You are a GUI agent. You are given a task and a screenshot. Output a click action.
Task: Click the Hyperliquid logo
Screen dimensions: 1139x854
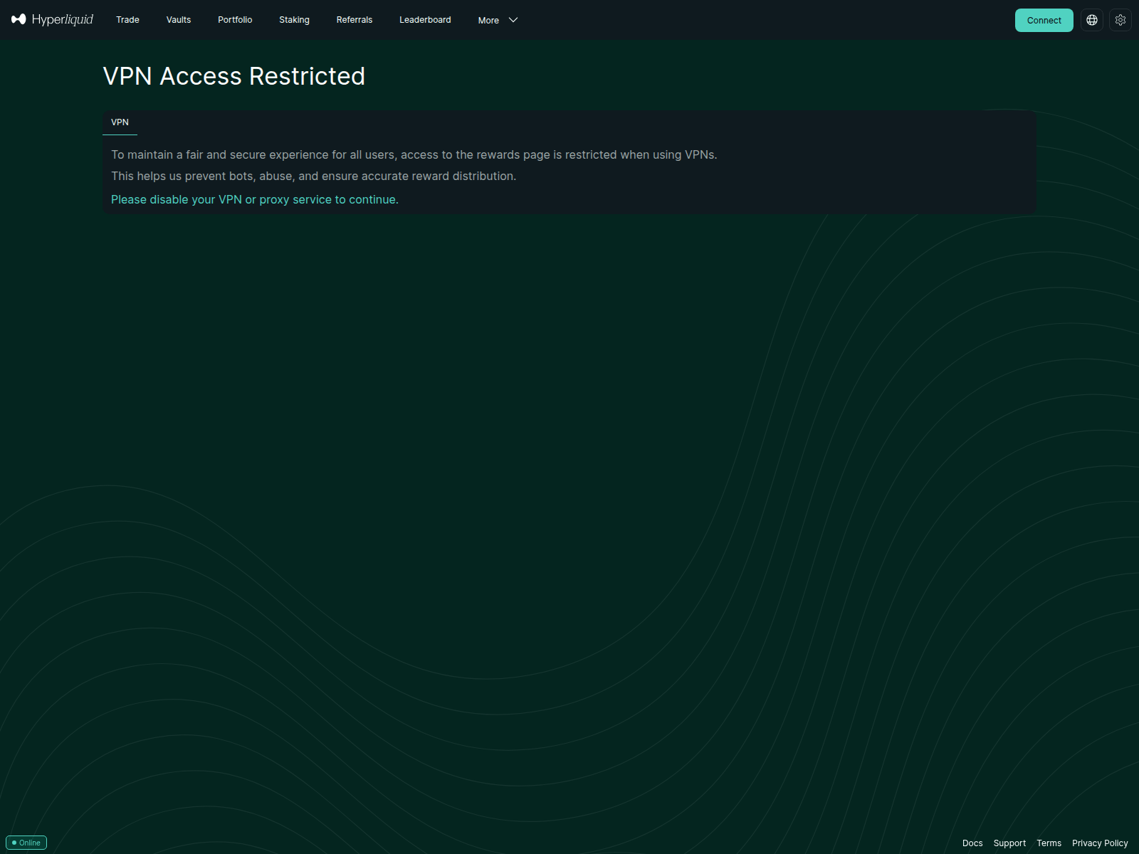53,19
